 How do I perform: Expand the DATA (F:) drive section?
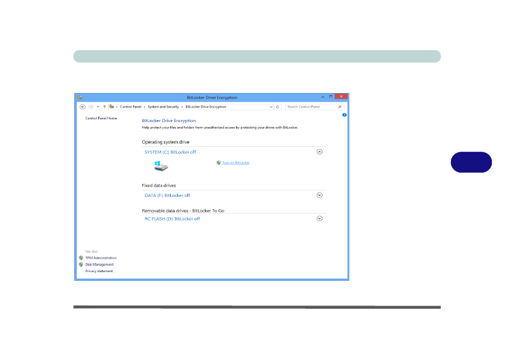pyautogui.click(x=319, y=195)
